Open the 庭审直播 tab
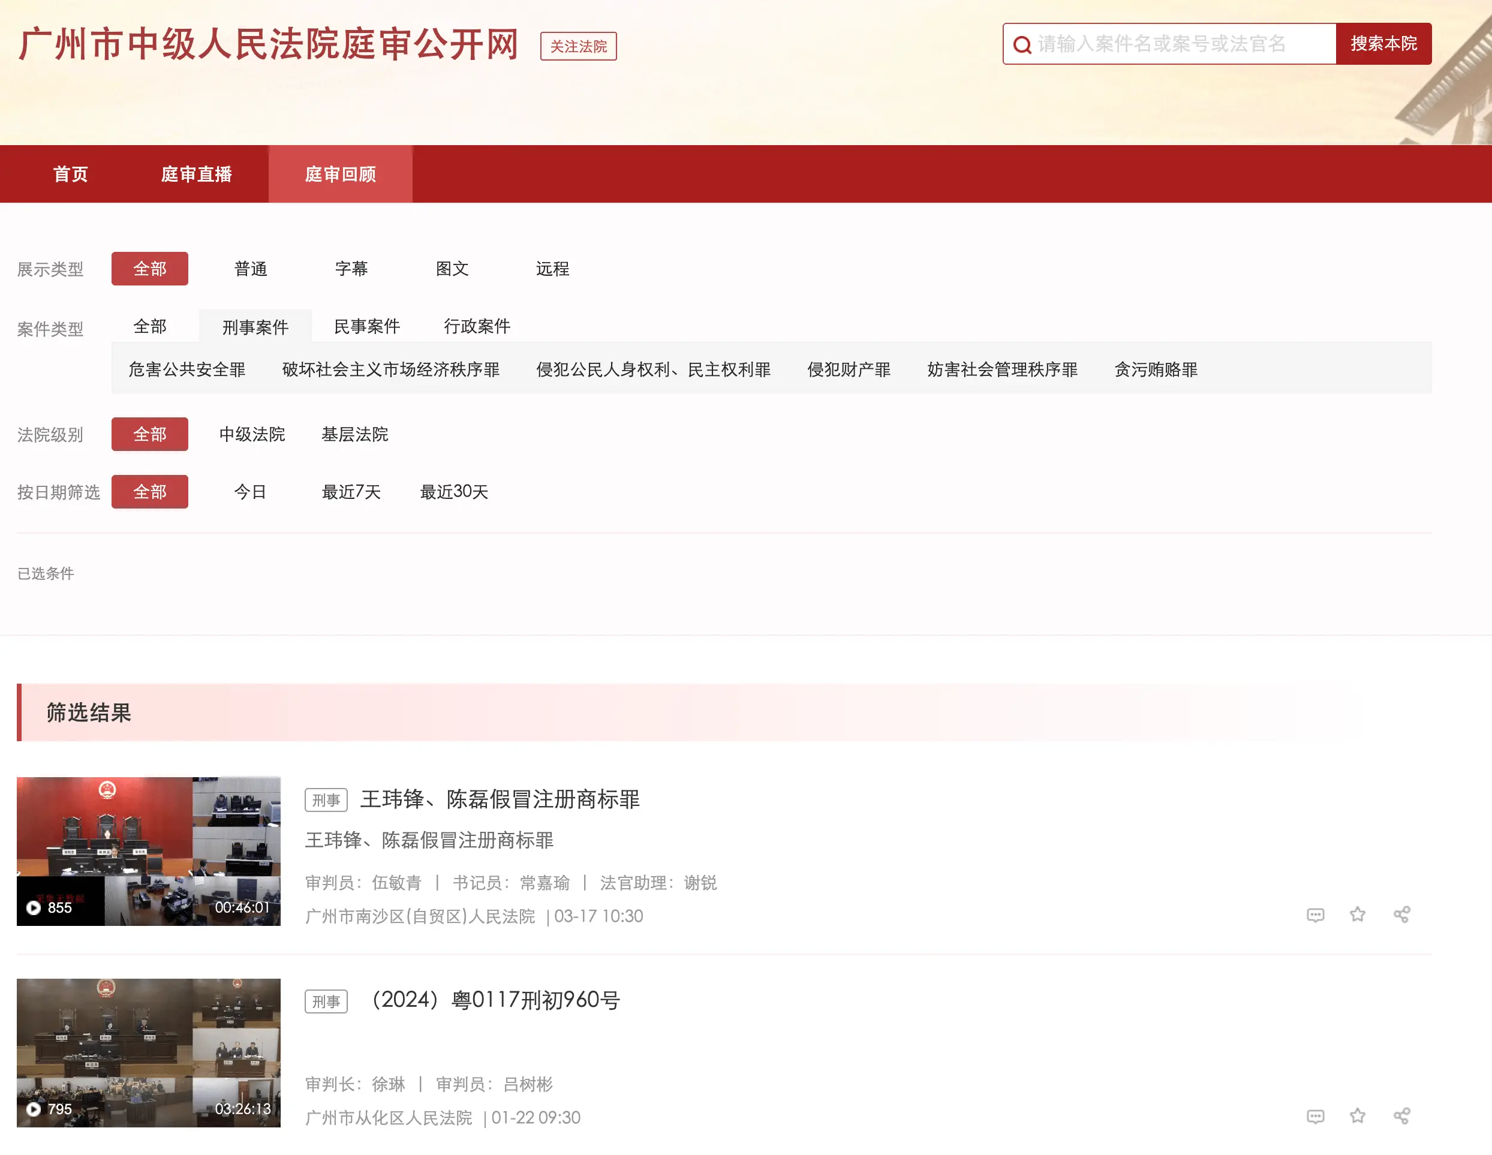 (x=197, y=174)
